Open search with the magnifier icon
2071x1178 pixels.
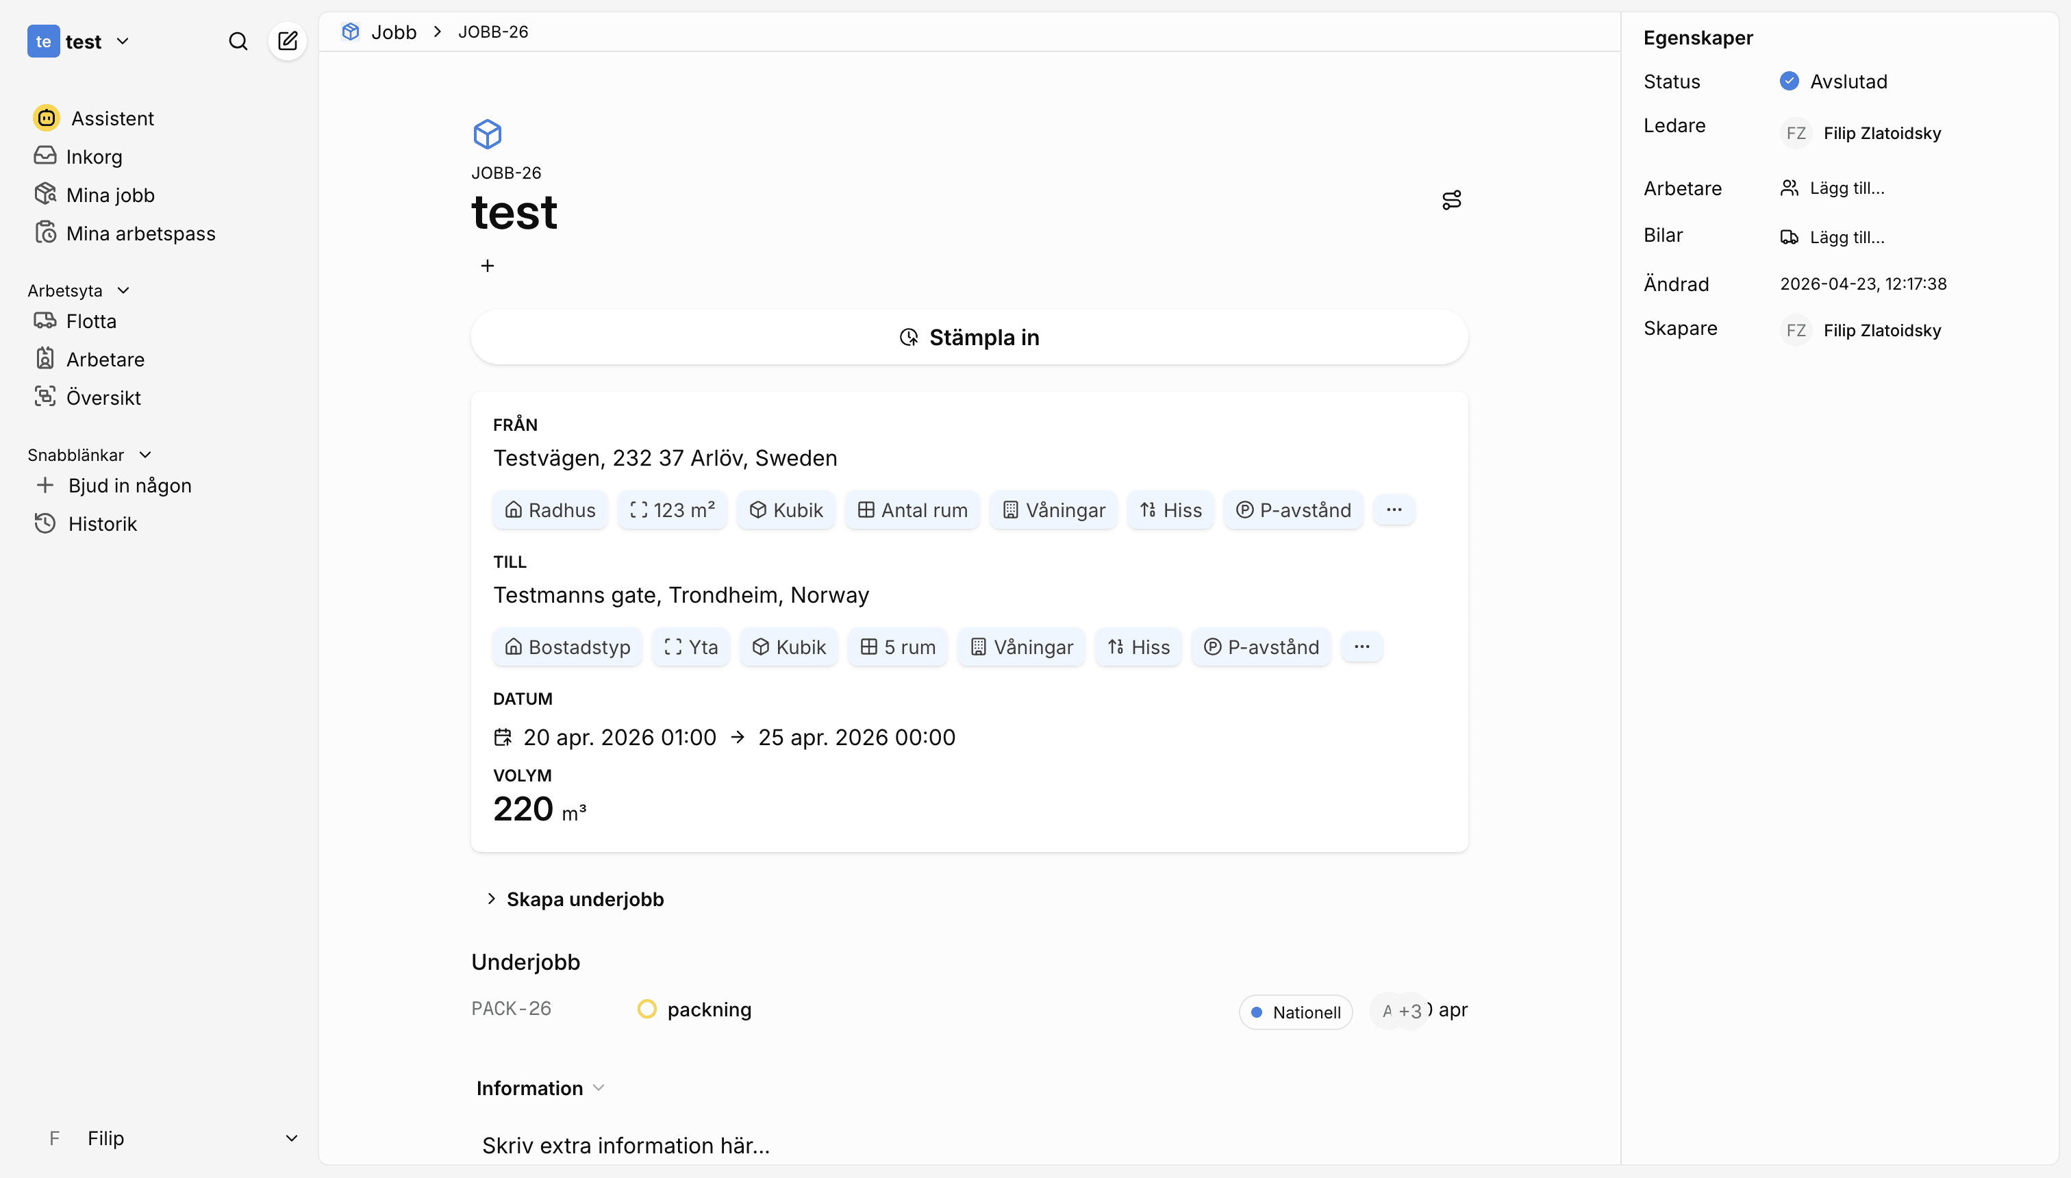tap(238, 41)
